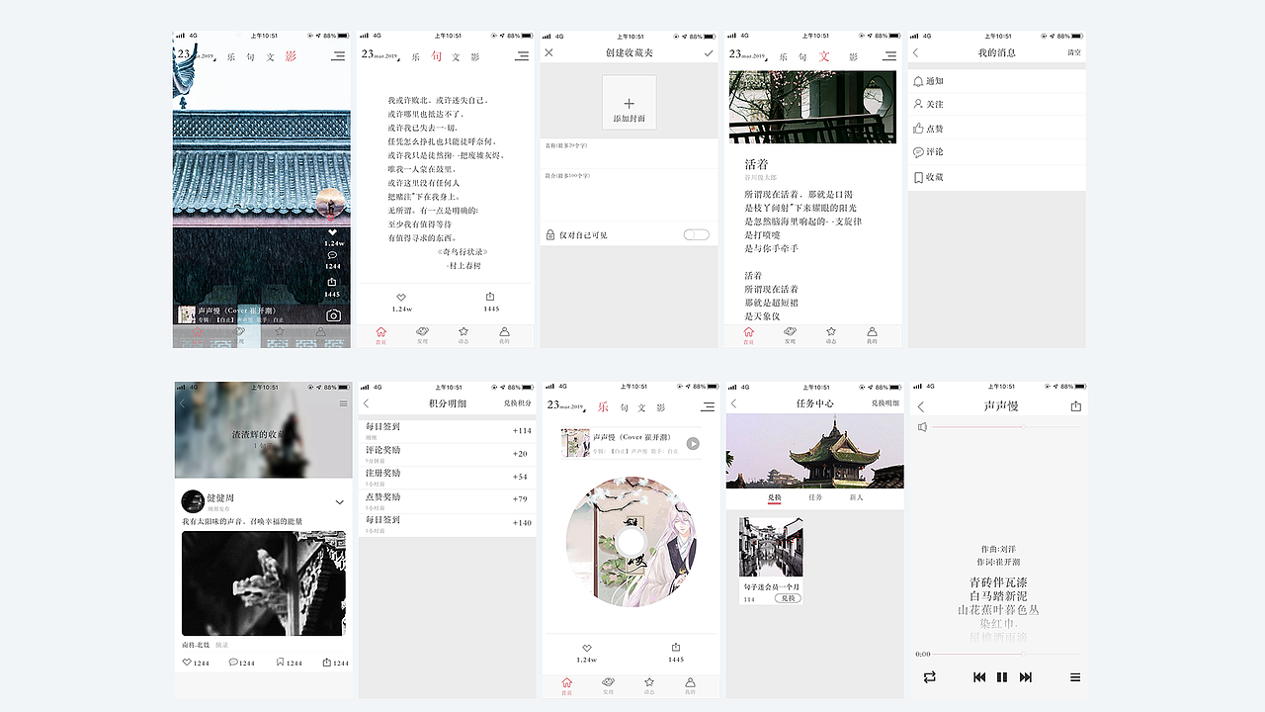Like the rooftop photo via its white heart icon
This screenshot has width=1265, height=712.
click(332, 232)
